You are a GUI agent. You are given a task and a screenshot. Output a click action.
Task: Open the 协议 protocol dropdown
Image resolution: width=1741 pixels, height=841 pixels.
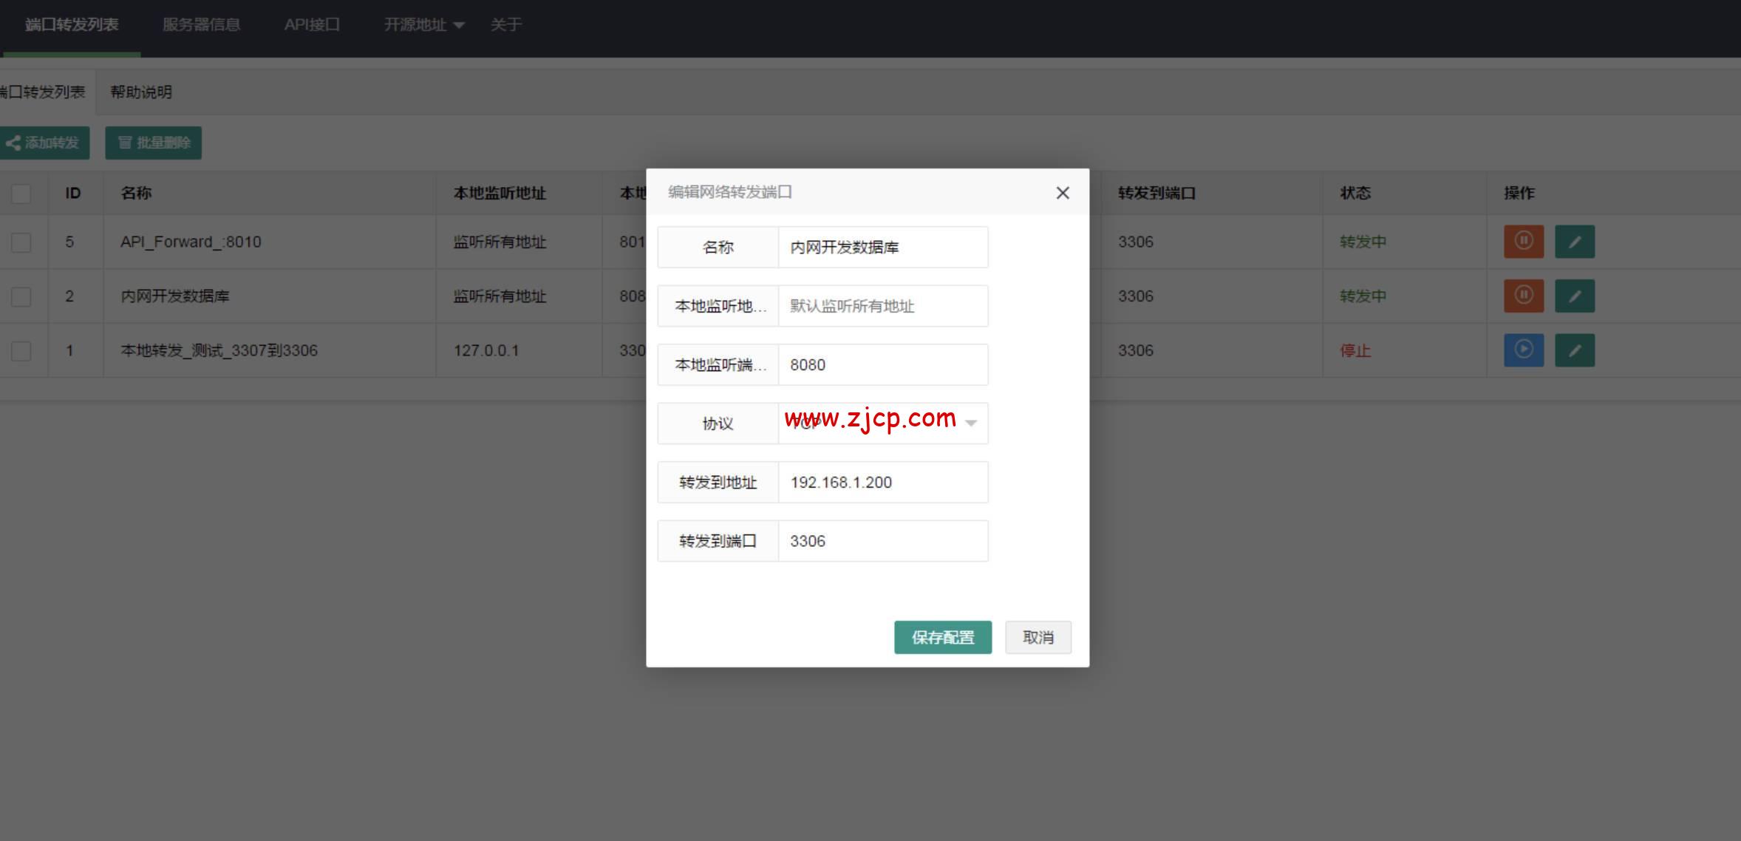pyautogui.click(x=882, y=423)
